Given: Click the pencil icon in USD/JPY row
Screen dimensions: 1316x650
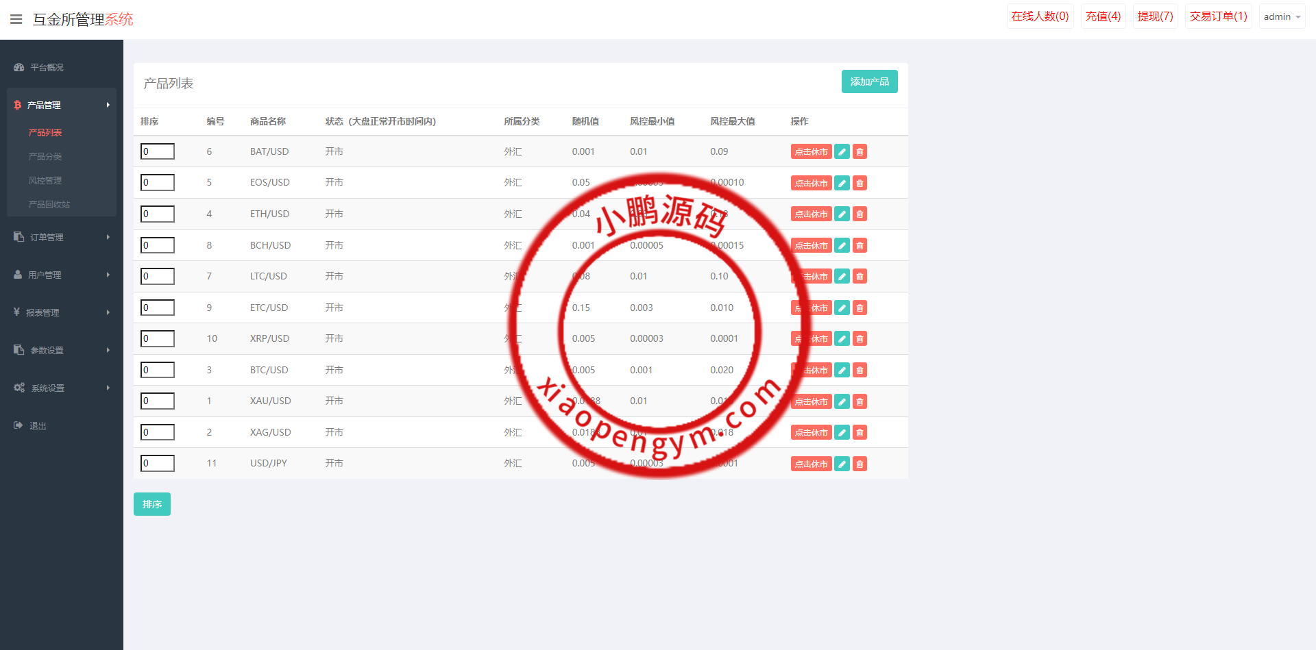Looking at the screenshot, I should click(x=842, y=464).
